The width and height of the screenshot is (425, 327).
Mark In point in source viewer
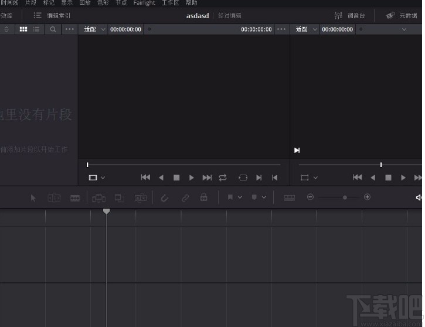tap(259, 178)
